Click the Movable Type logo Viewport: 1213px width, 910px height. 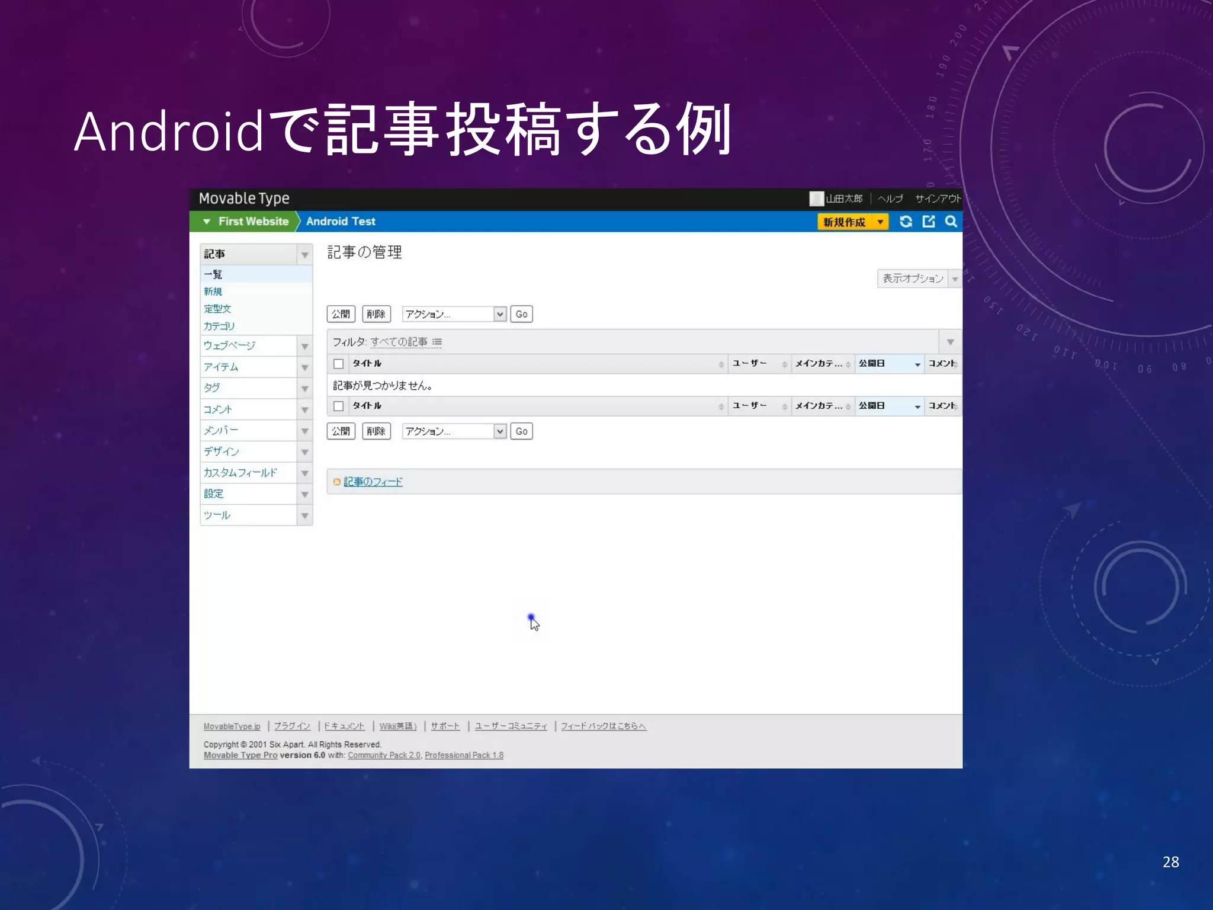(x=244, y=198)
